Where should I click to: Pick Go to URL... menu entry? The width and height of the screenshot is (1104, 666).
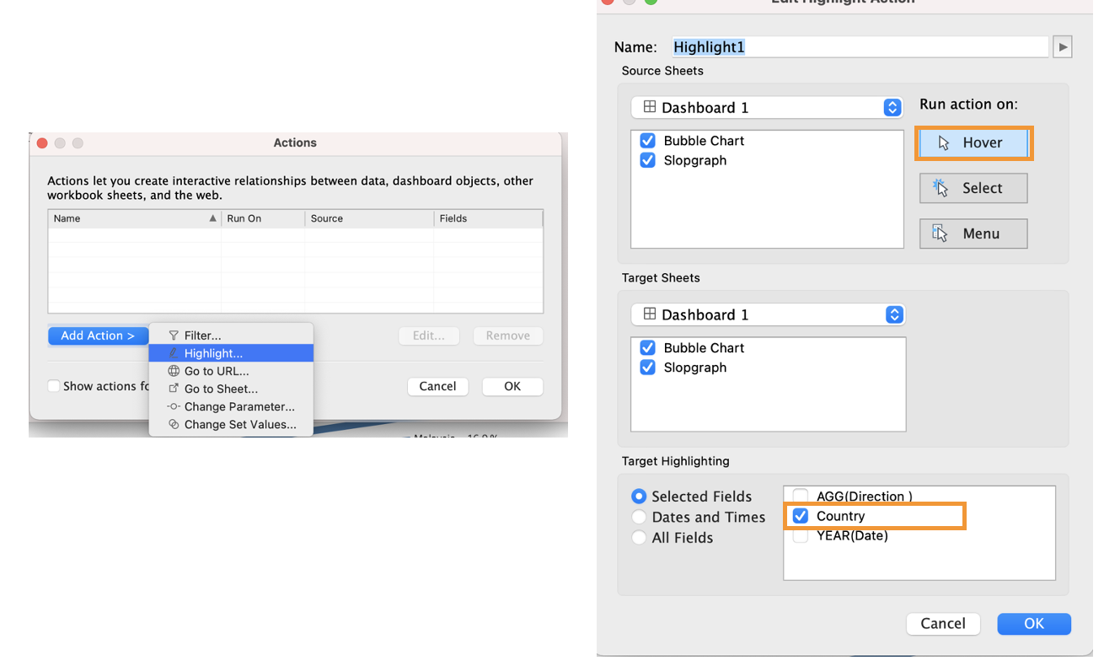pos(216,371)
